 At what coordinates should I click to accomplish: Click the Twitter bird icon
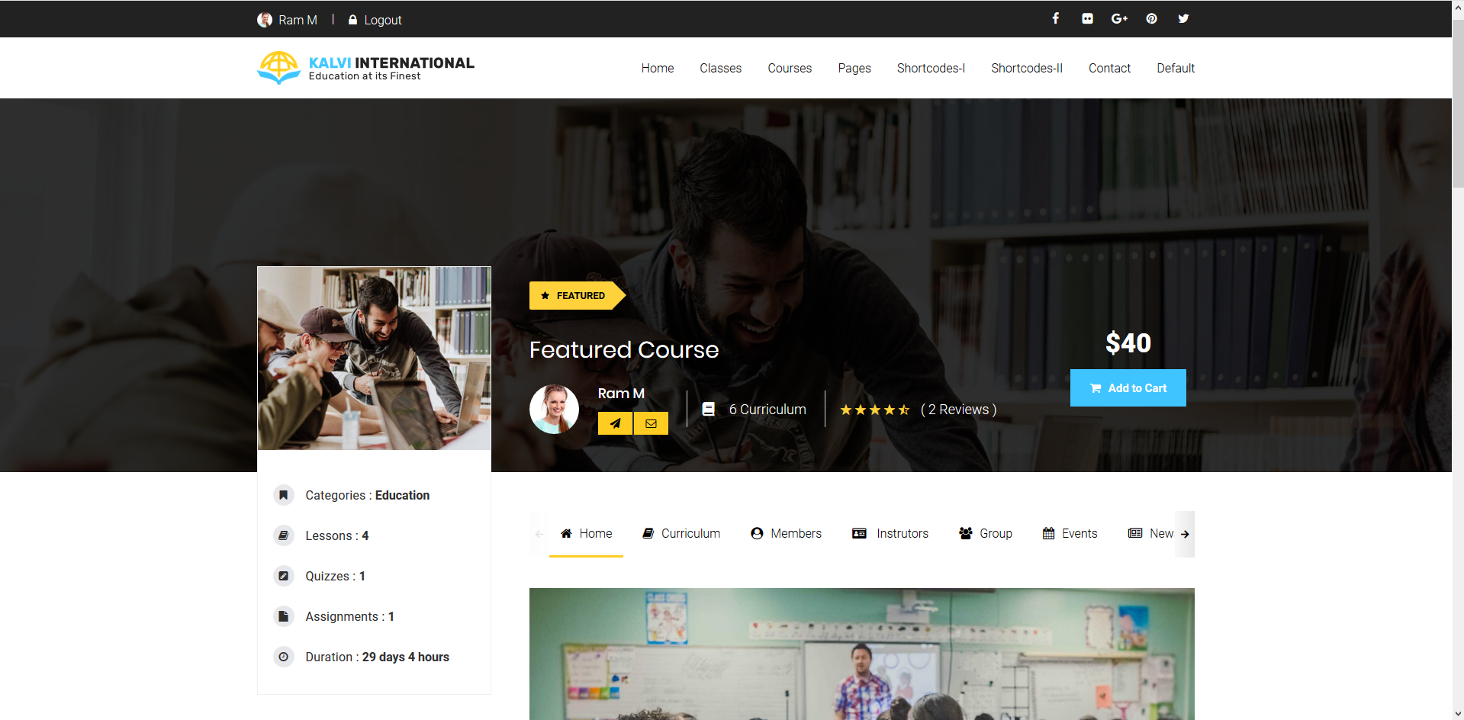click(1183, 18)
